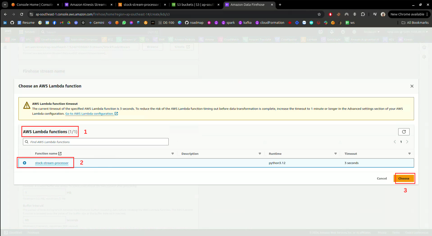
Task: Bookmark this page with the star icon
Action: point(319,14)
